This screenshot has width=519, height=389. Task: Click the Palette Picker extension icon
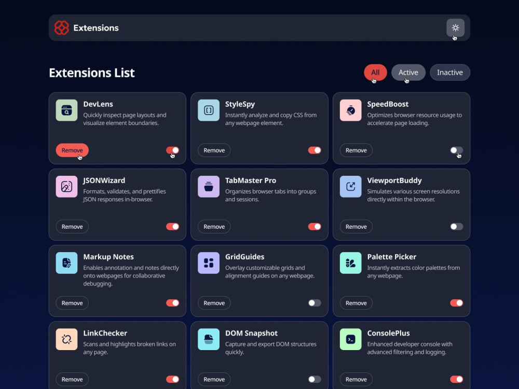click(350, 263)
